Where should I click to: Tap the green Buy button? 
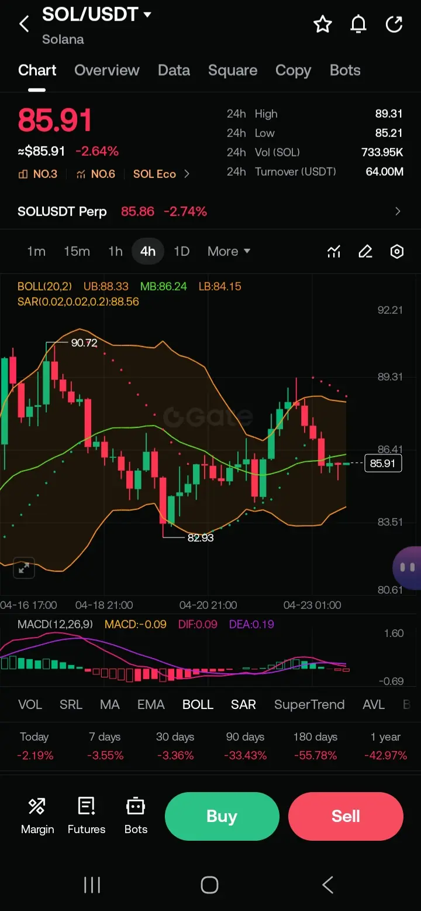222,816
